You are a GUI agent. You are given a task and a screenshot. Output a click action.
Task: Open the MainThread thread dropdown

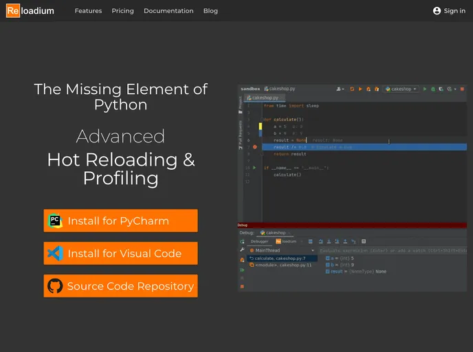click(x=282, y=250)
